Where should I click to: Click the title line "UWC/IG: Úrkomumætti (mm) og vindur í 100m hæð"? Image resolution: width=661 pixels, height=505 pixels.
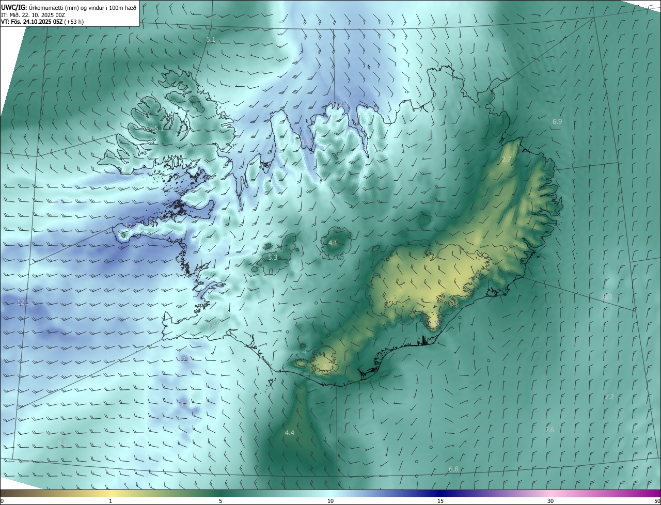(69, 7)
